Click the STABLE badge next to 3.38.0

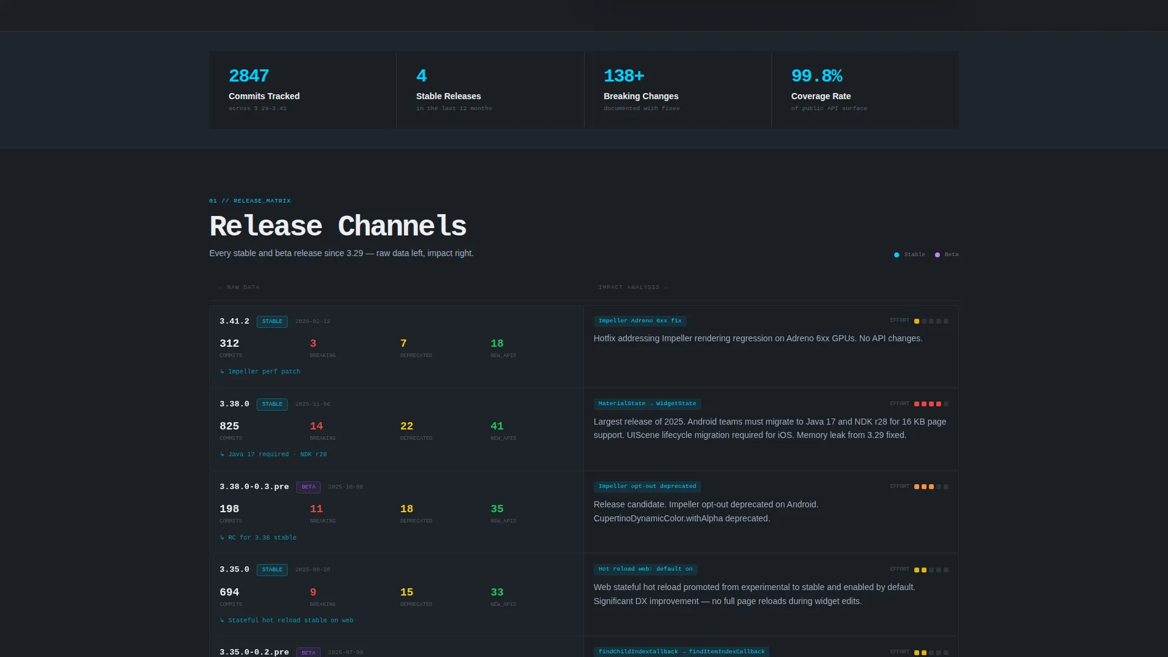(272, 404)
